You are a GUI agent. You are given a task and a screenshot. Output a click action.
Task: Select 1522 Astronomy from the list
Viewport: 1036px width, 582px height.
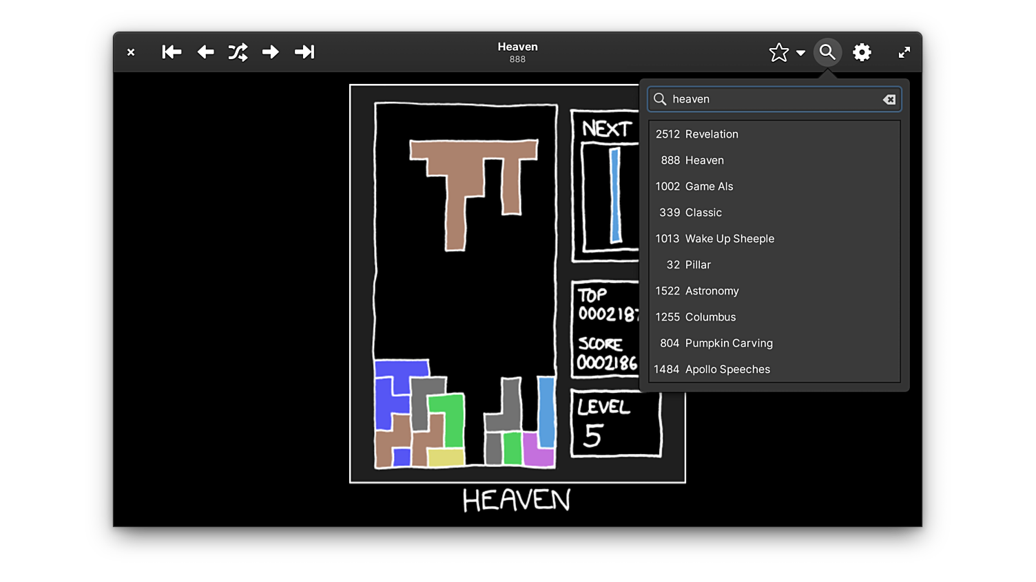point(696,291)
